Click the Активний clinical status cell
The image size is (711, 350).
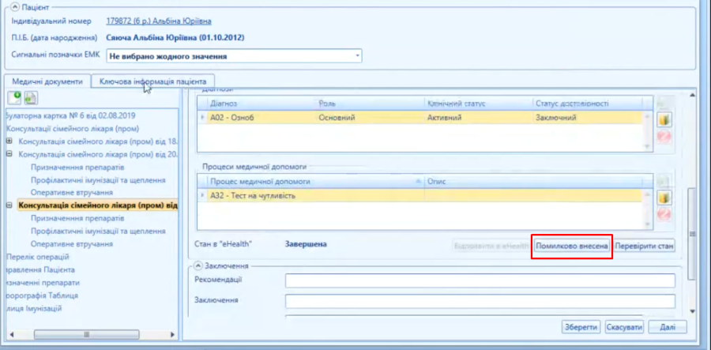[x=478, y=118]
